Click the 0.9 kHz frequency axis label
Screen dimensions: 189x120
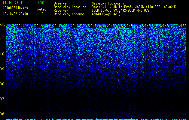click(2, 69)
